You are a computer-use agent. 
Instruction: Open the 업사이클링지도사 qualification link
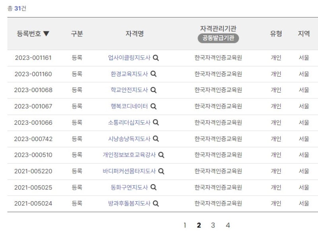pyautogui.click(x=129, y=58)
